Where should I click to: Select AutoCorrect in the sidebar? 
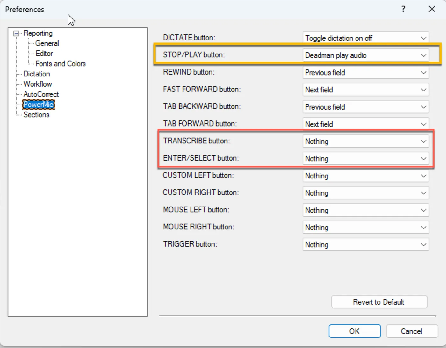[x=41, y=94]
